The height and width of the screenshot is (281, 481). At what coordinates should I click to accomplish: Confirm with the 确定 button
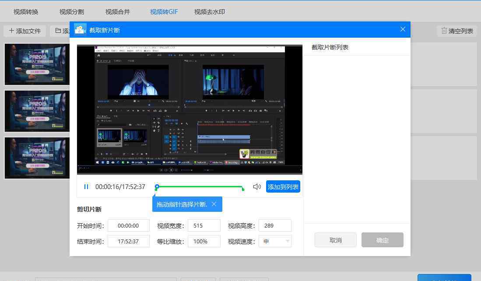382,240
